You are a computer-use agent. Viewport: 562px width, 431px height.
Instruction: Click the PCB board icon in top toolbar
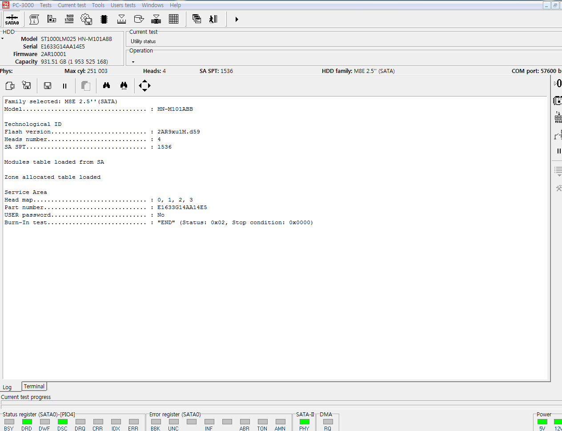point(52,19)
